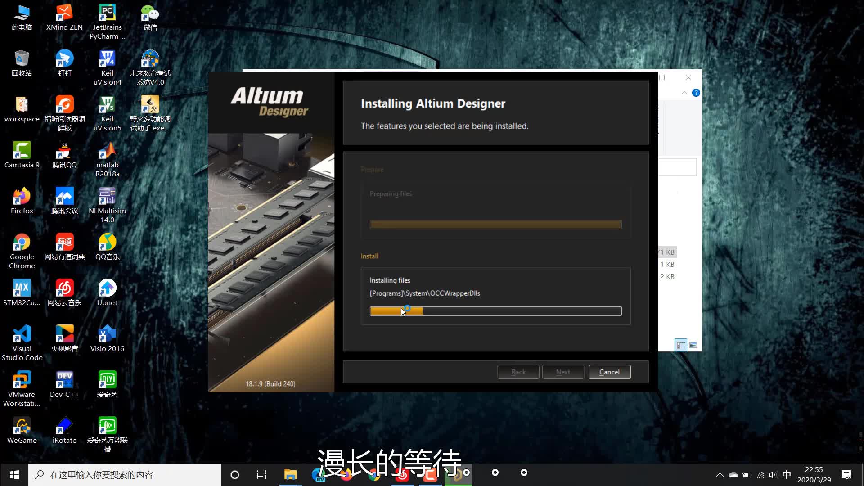
Task: Open the Camtasia 9 desktop shortcut
Action: pyautogui.click(x=22, y=156)
